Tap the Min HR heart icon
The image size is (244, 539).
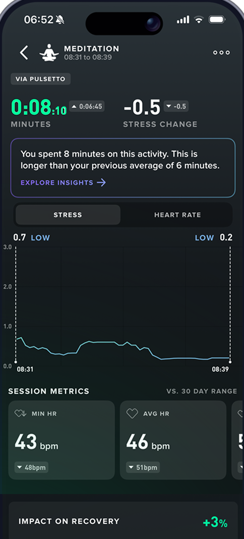tap(21, 414)
